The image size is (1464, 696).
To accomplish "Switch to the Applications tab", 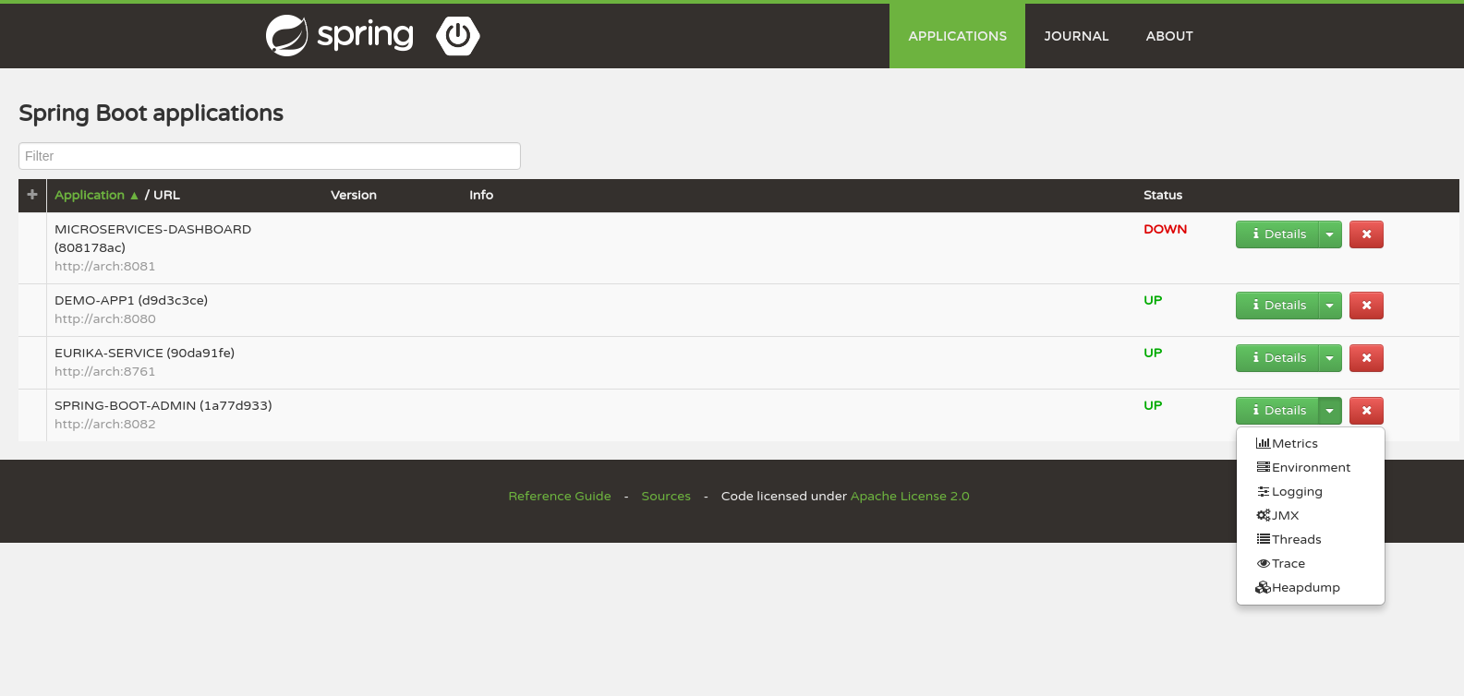I will (x=957, y=36).
